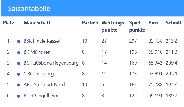Click the blue dot beside BK München
Screen dimensions: 184x107
[x=19, y=52]
